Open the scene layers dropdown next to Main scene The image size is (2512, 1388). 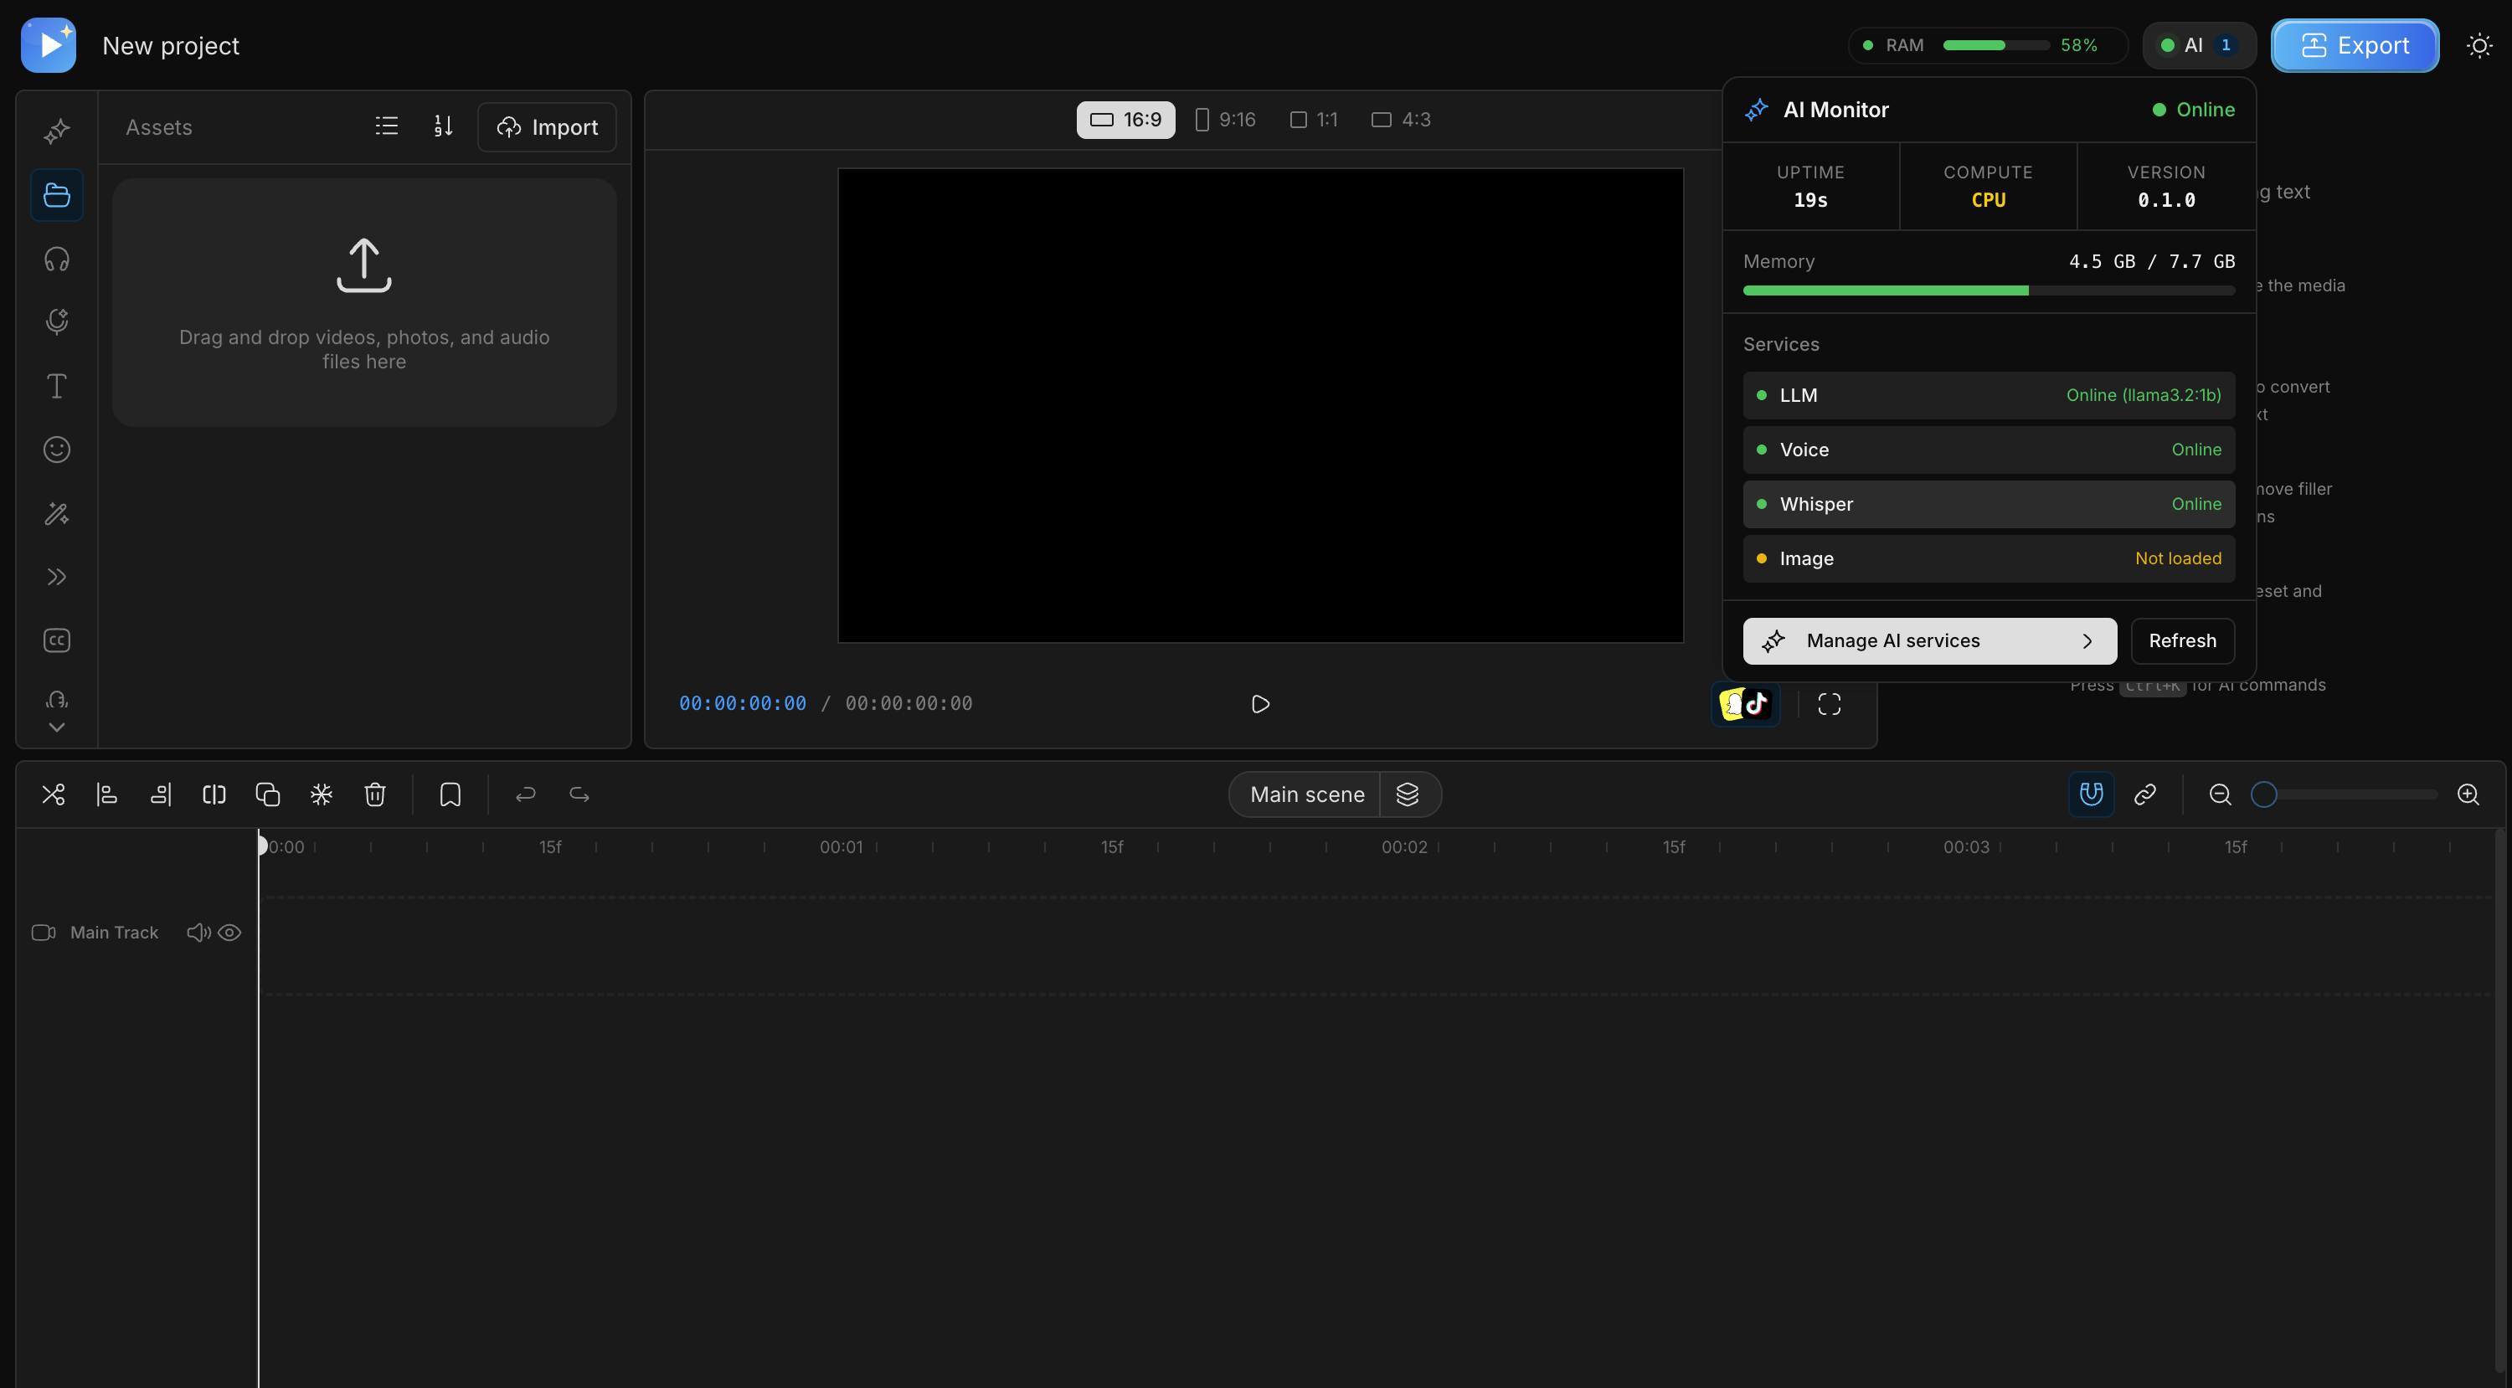pos(1409,794)
